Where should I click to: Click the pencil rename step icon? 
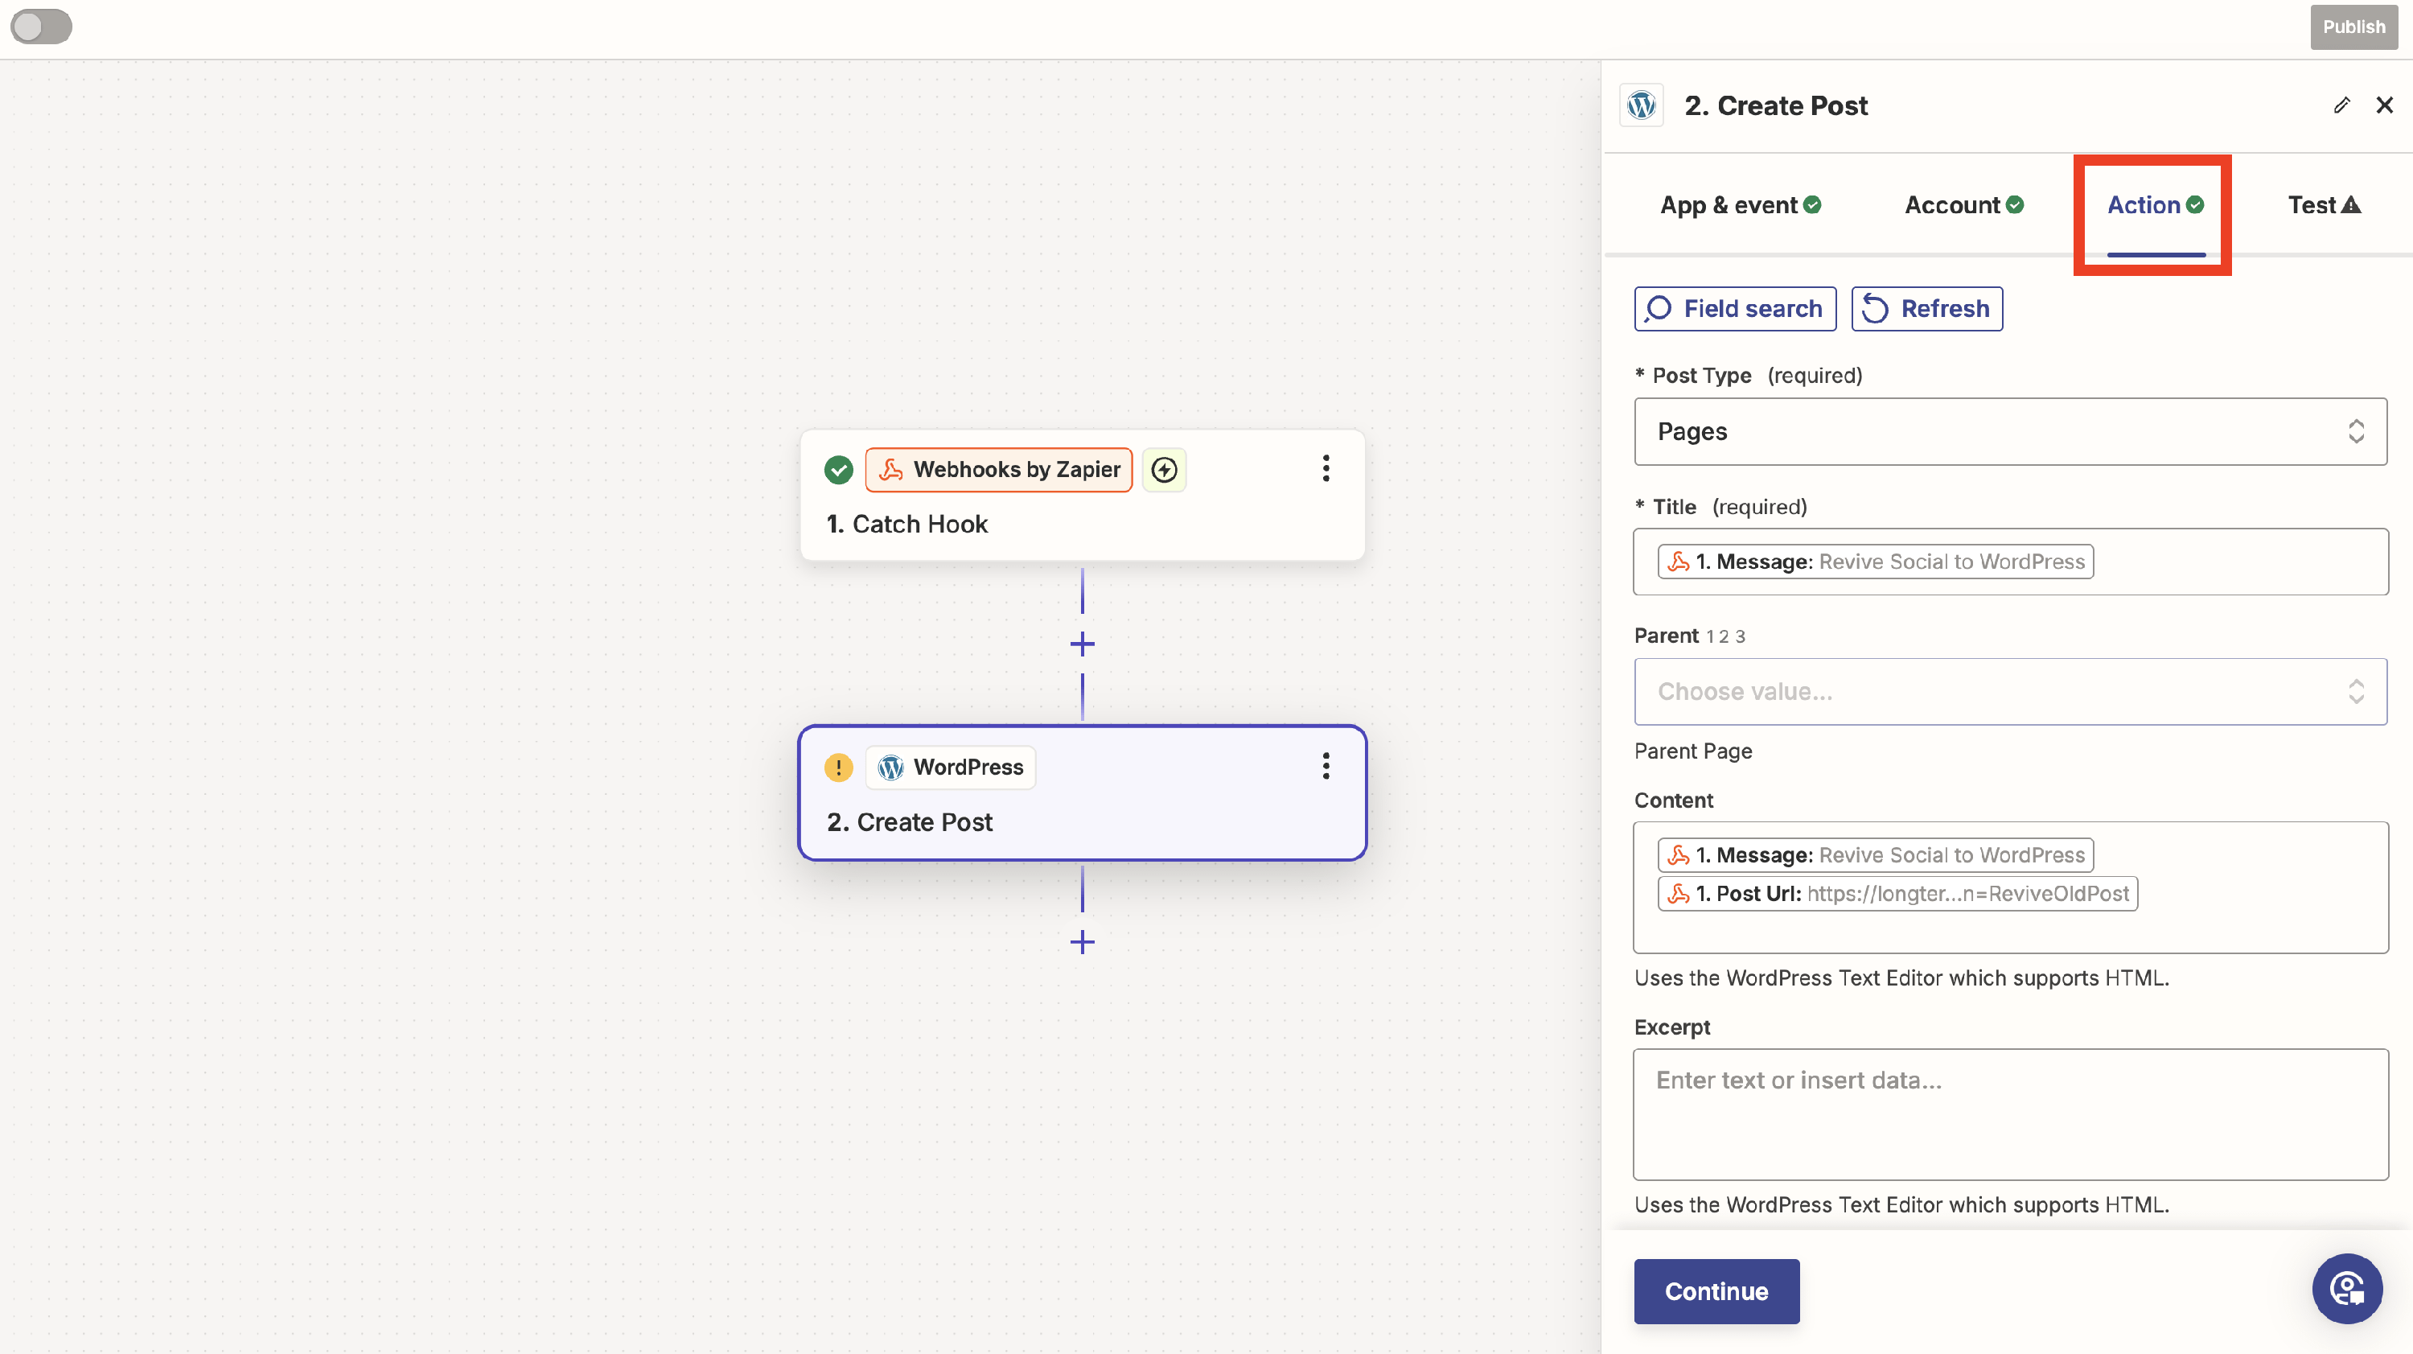click(x=2341, y=105)
